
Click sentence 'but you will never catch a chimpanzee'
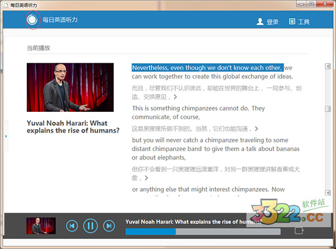216,149
